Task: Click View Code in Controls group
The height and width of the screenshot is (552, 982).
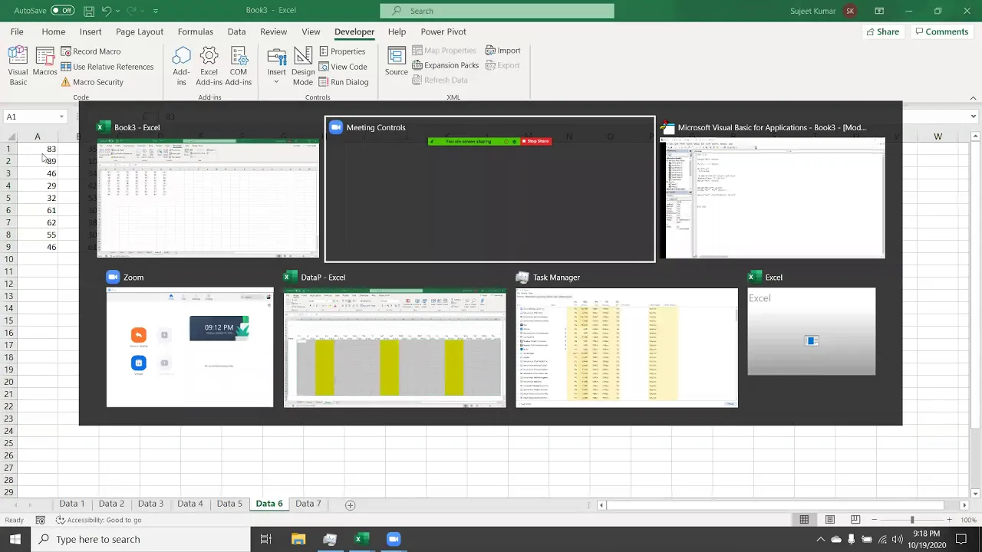Action: click(343, 67)
